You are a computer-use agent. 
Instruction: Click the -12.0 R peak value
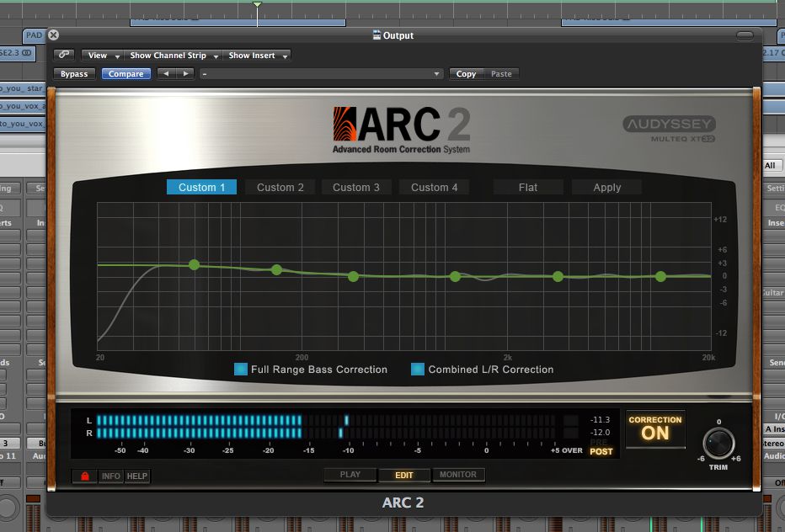[x=600, y=433]
